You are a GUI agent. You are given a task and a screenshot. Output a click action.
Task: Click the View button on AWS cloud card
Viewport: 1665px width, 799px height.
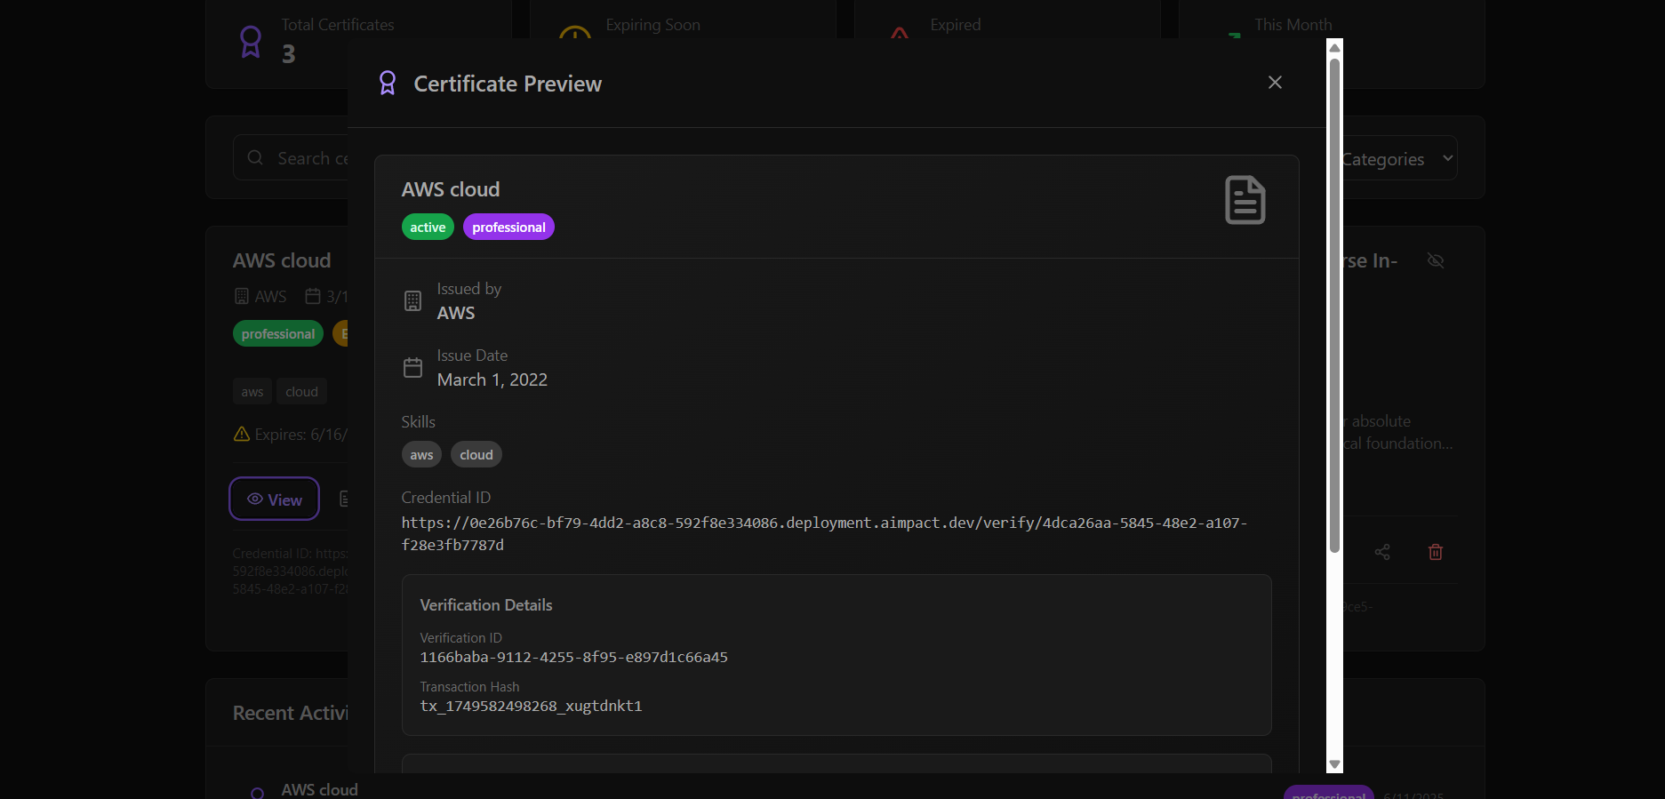click(274, 499)
